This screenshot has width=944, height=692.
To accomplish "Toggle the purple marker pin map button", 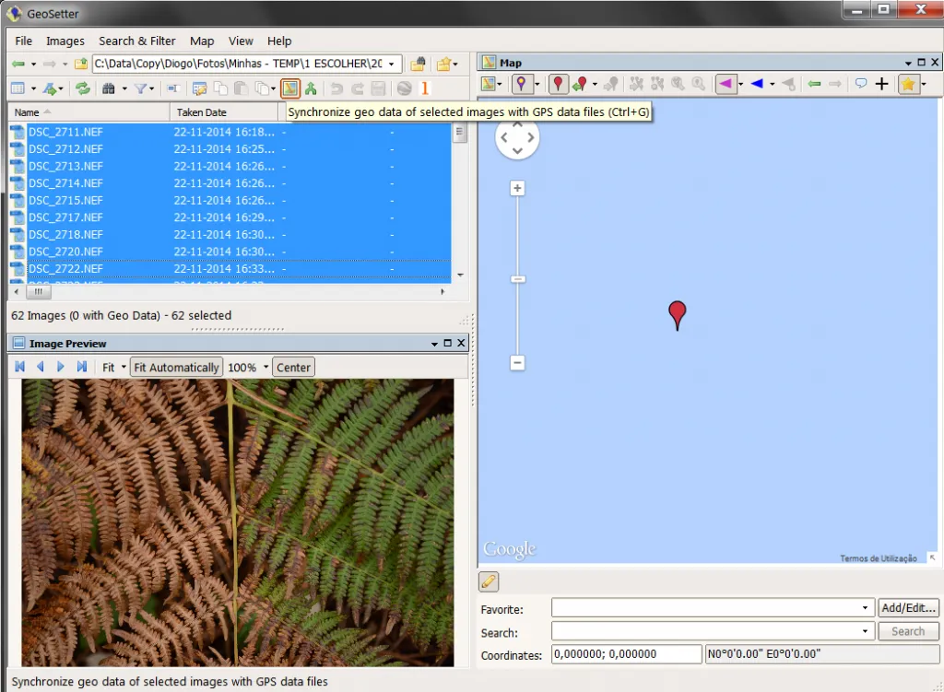I will tap(522, 84).
